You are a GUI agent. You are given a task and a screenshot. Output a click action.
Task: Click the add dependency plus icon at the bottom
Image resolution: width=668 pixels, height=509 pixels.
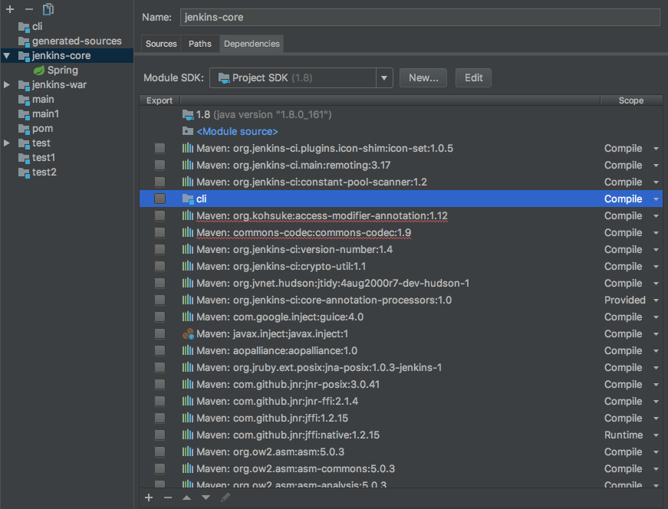tap(149, 498)
